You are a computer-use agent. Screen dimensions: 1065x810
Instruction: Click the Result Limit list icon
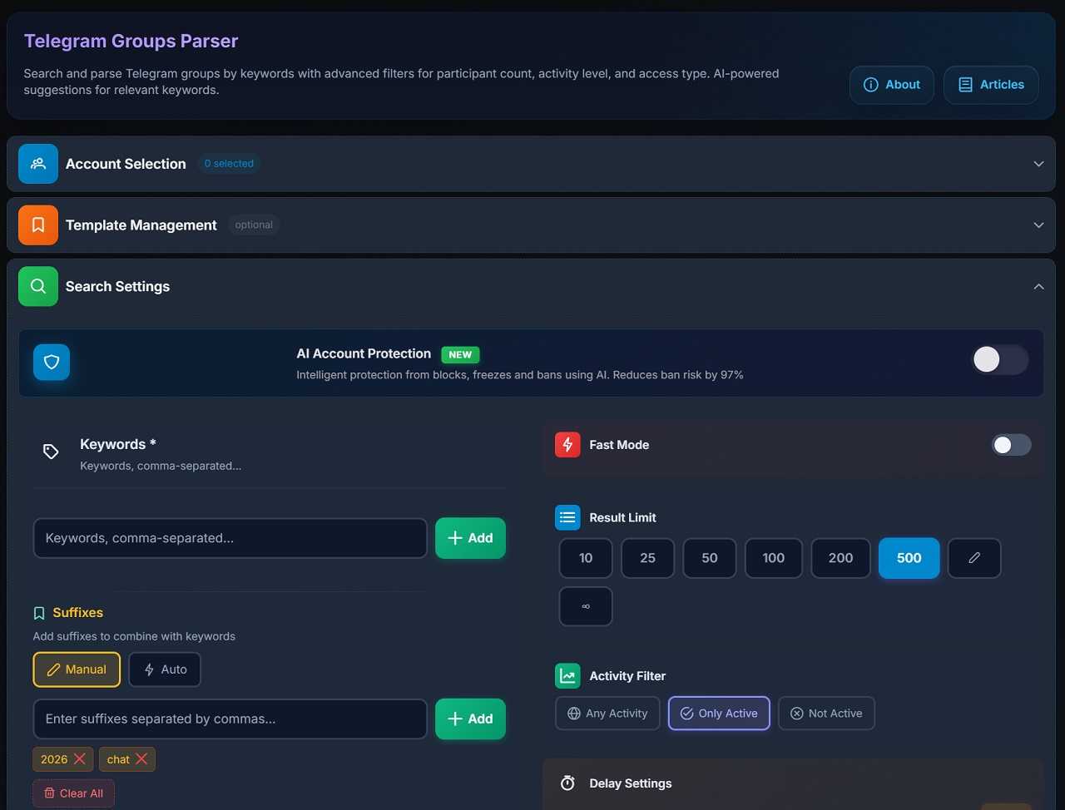tap(567, 517)
